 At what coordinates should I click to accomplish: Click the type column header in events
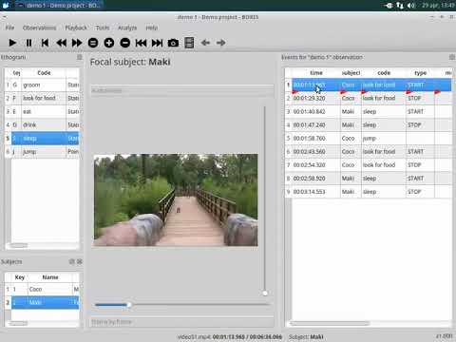420,73
